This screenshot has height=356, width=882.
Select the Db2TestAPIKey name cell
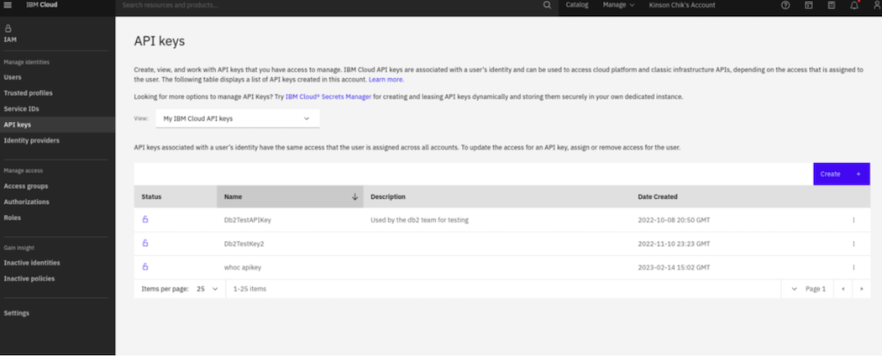pos(248,220)
